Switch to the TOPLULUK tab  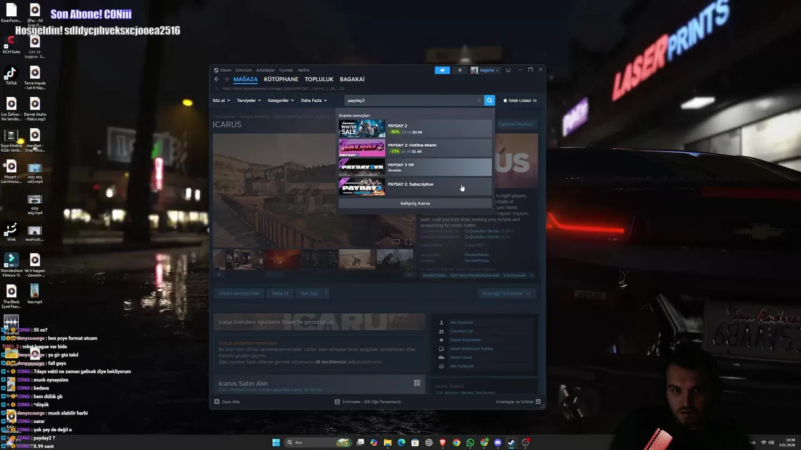(x=319, y=79)
